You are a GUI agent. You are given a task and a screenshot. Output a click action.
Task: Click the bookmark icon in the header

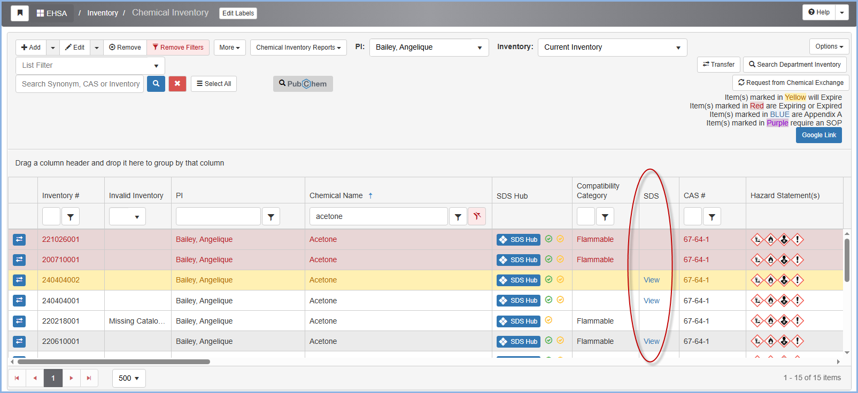[x=20, y=13]
